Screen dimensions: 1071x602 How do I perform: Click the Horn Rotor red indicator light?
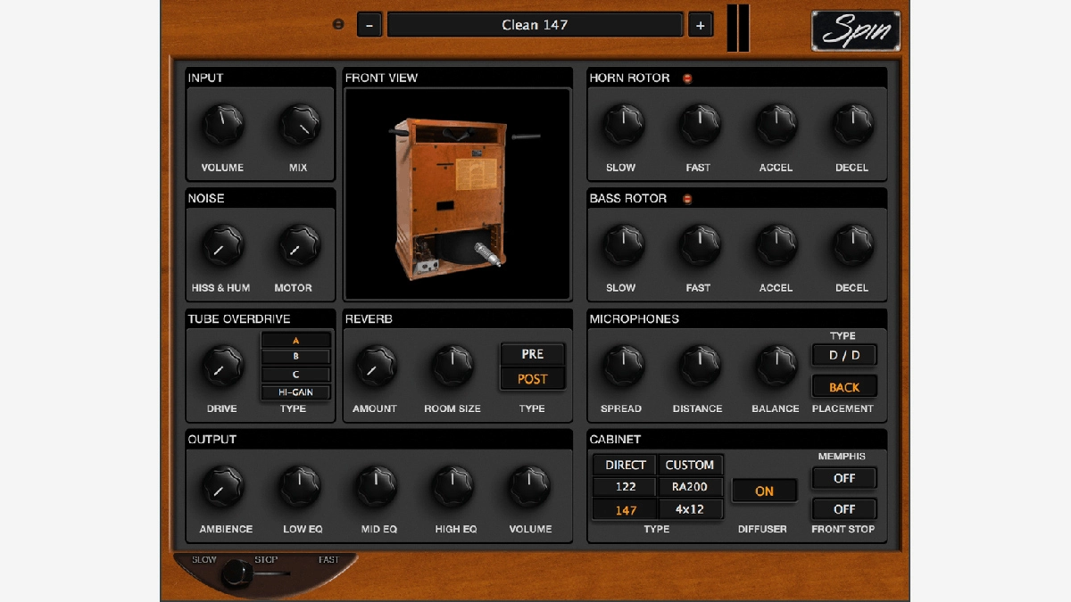pos(687,78)
